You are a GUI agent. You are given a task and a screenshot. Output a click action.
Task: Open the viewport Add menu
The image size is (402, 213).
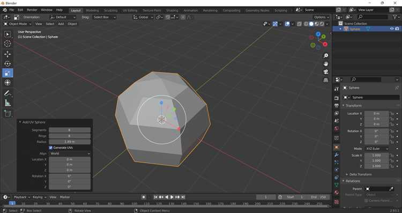point(61,24)
